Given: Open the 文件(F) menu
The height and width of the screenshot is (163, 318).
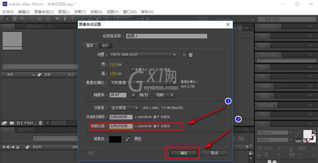Looking at the screenshot, I should [x=8, y=12].
